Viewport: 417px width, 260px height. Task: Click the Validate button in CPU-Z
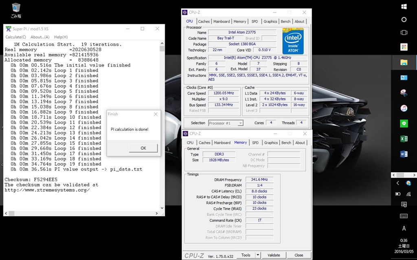[x=274, y=255]
